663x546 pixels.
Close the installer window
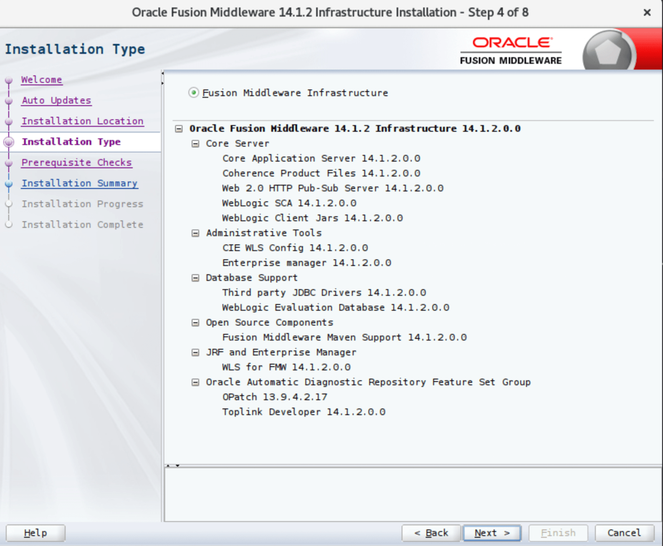(x=647, y=13)
